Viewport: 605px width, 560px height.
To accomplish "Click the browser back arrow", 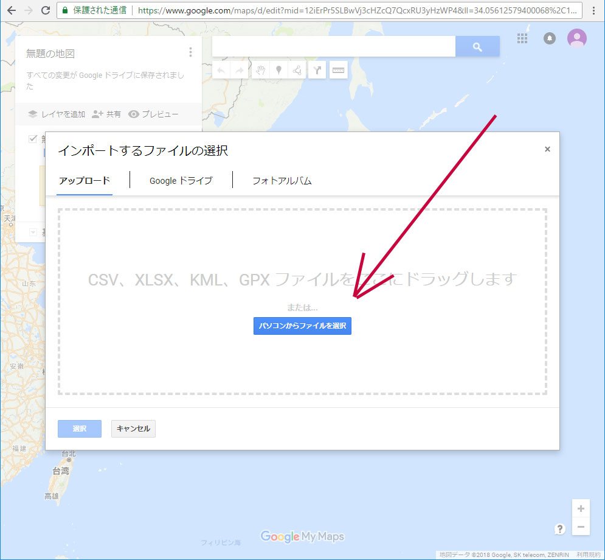I will click(12, 10).
